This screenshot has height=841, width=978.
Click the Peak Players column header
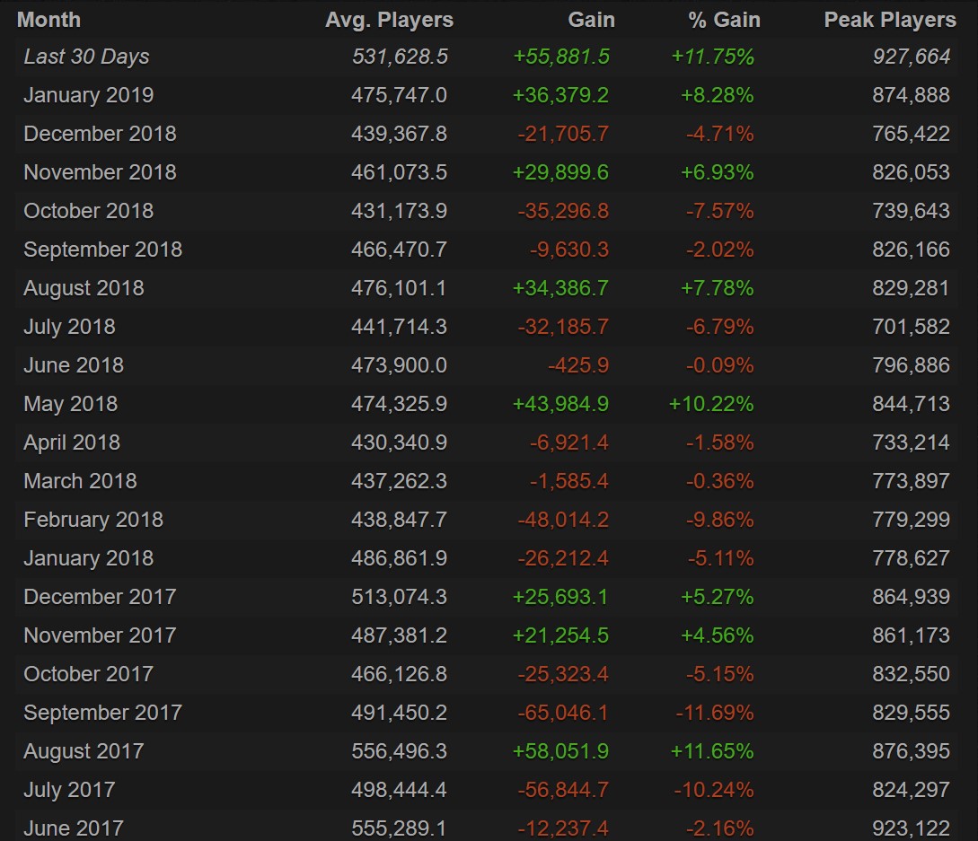[x=889, y=20]
